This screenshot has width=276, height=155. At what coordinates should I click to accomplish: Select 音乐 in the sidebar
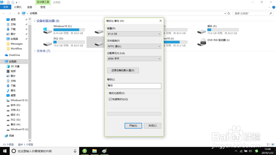[x=13, y=90]
